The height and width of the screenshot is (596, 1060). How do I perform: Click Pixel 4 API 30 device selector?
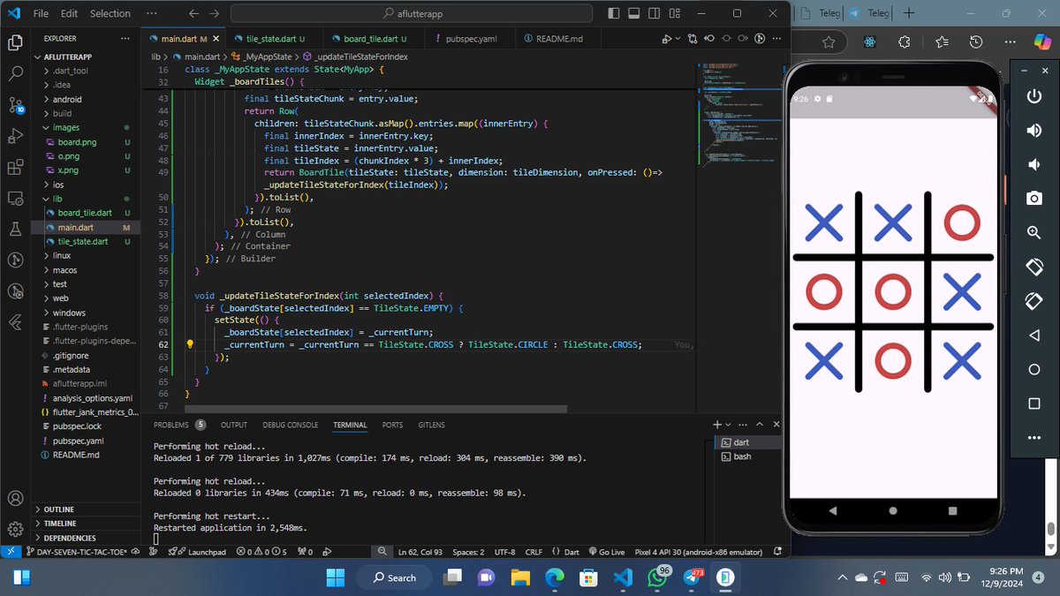(x=698, y=552)
